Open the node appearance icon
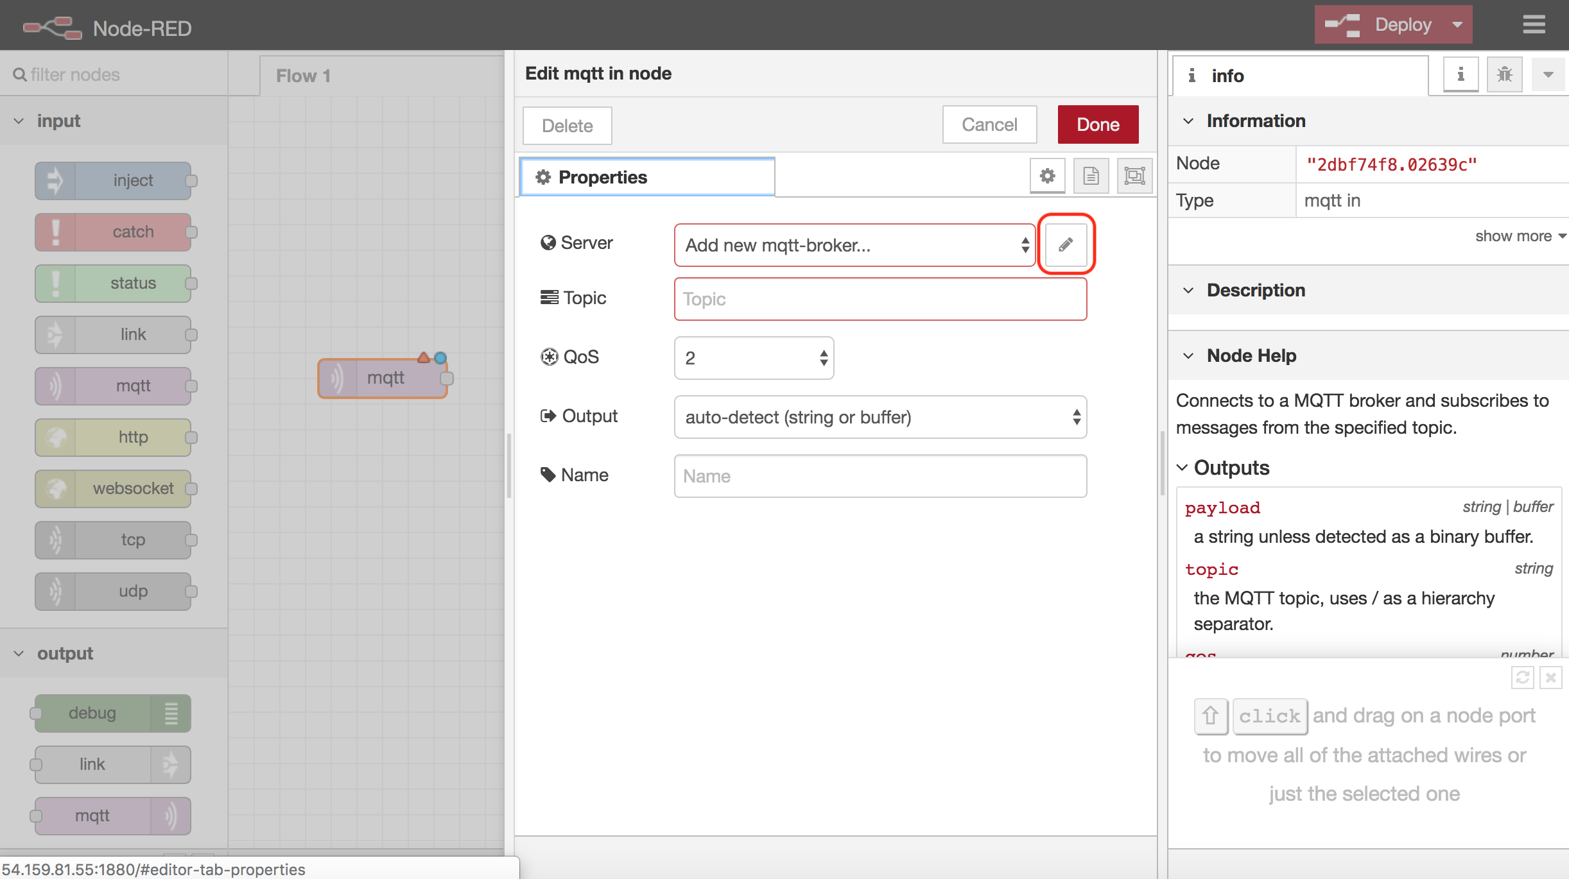The height and width of the screenshot is (879, 1569). click(x=1134, y=176)
